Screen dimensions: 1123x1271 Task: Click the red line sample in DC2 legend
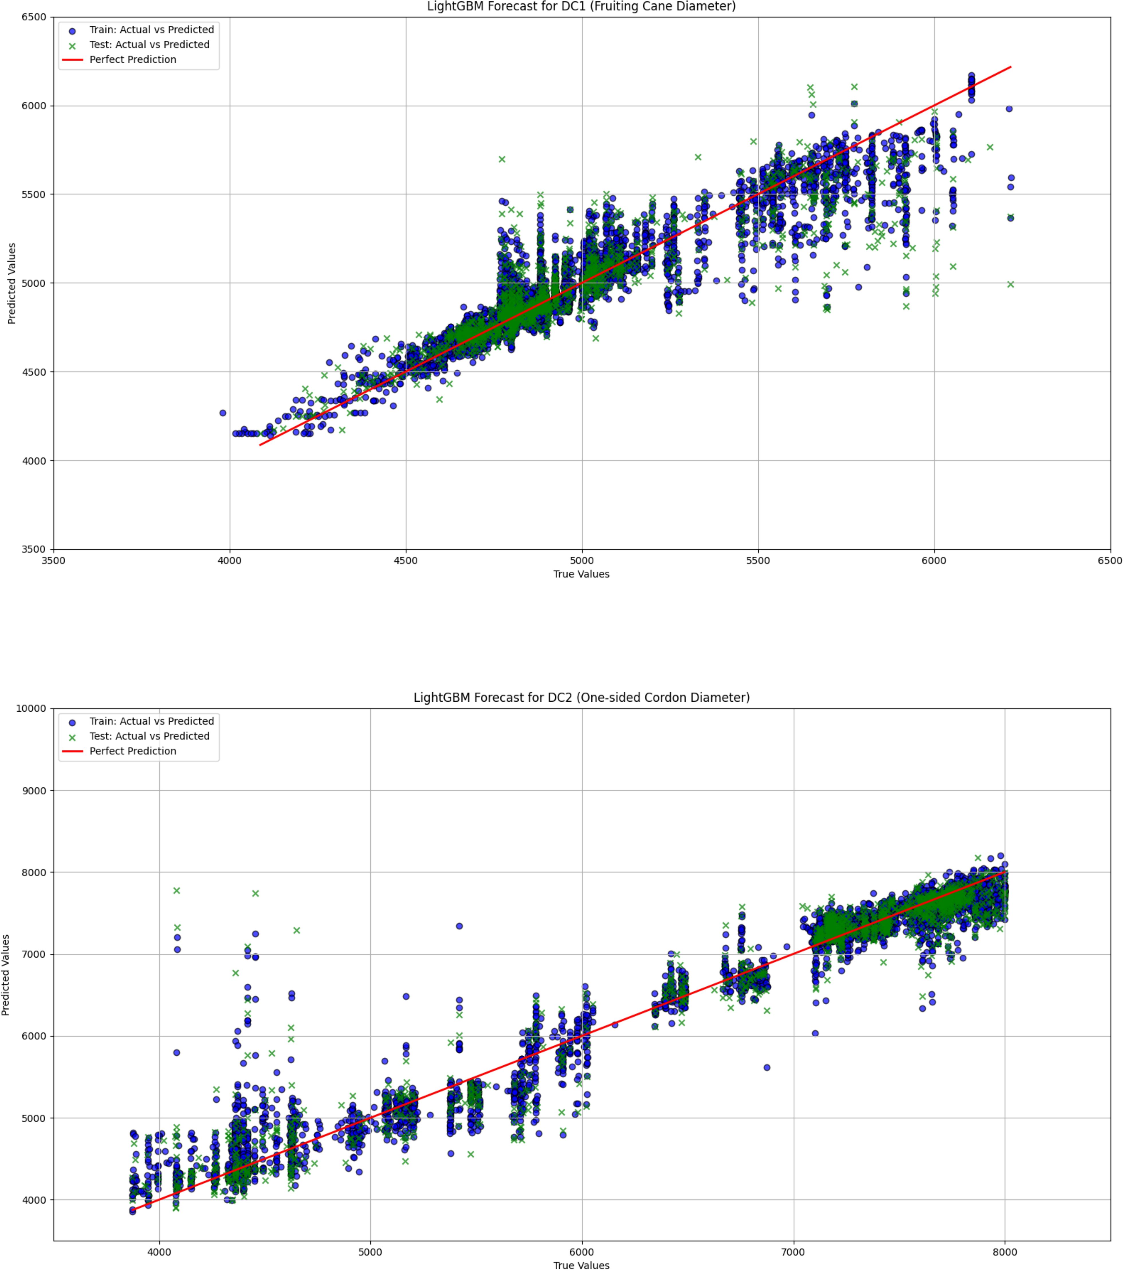(x=72, y=751)
